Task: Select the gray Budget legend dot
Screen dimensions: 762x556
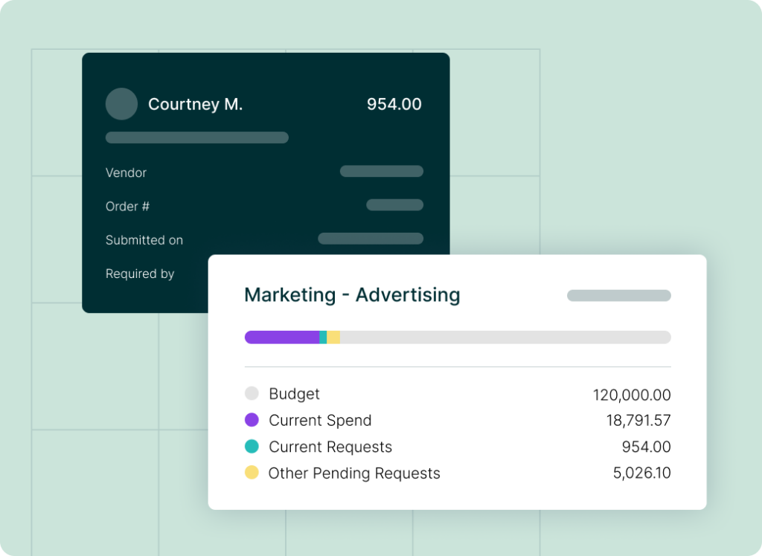Action: (x=252, y=393)
